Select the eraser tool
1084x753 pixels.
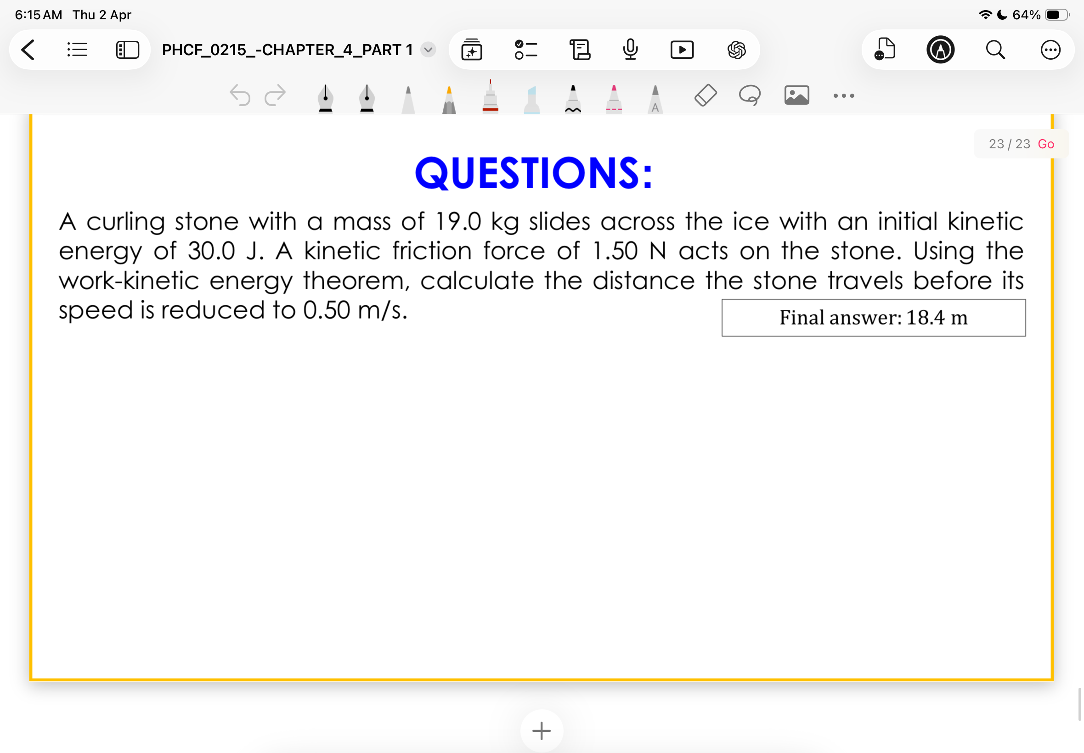pyautogui.click(x=706, y=96)
